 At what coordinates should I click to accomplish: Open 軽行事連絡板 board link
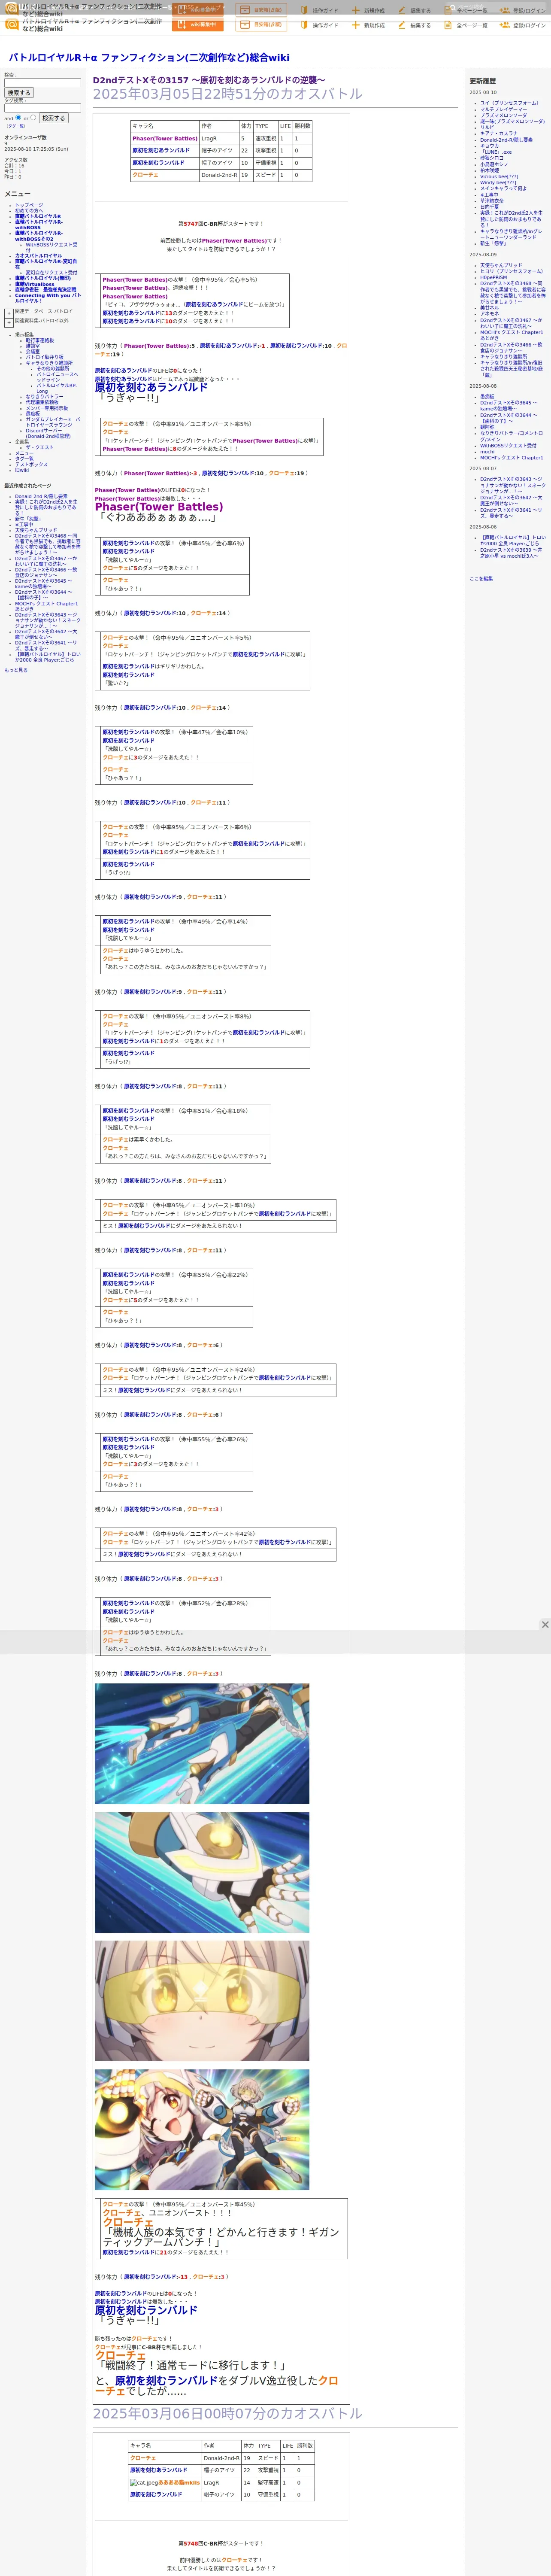(40, 340)
